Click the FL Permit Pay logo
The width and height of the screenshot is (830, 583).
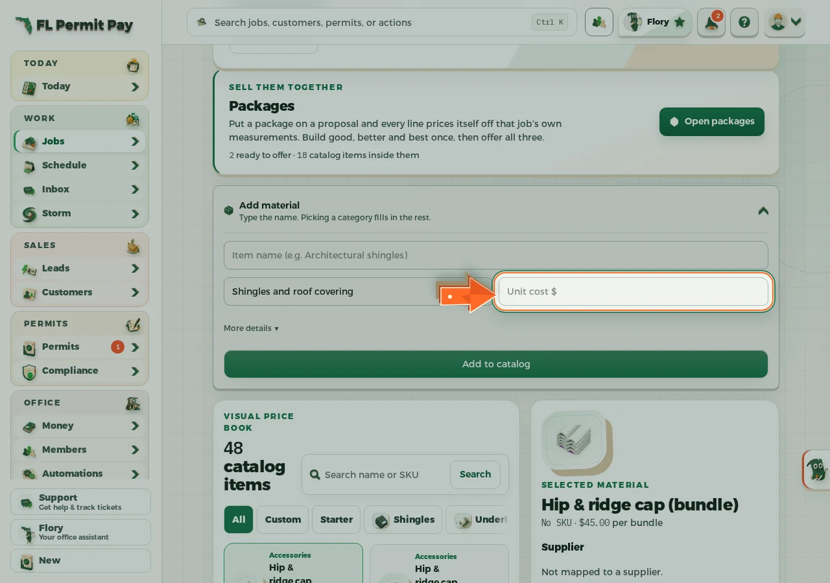pos(74,25)
